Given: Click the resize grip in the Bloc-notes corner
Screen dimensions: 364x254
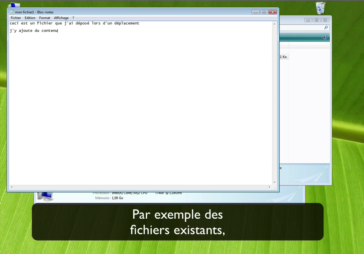Looking at the screenshot, I should coord(275,188).
